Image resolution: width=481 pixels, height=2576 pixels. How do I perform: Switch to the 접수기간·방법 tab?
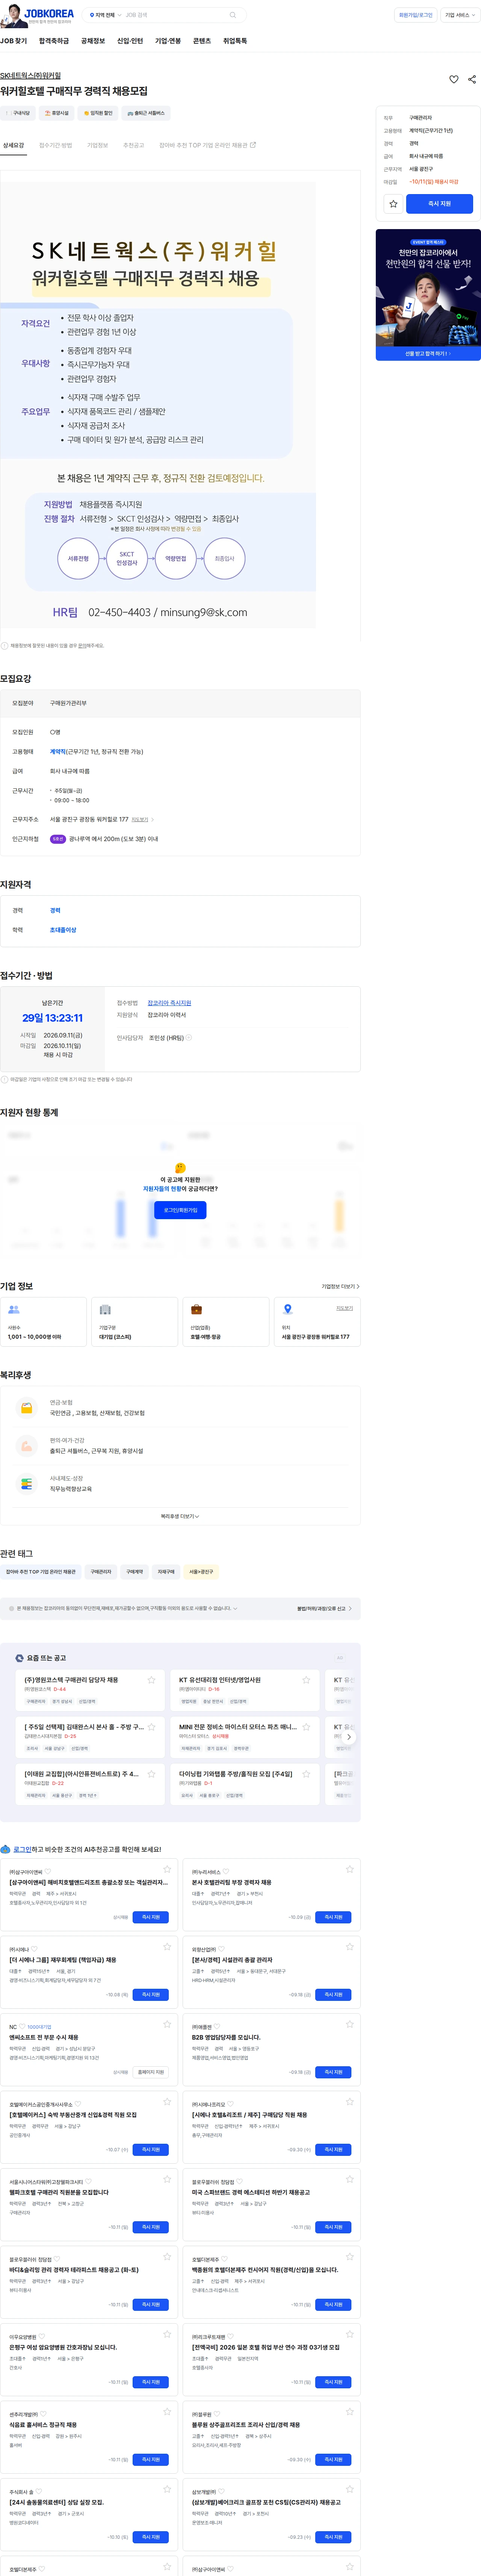click(x=56, y=145)
